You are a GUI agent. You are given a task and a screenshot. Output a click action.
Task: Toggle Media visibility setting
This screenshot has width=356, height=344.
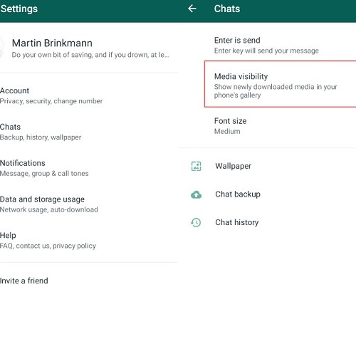click(x=281, y=84)
